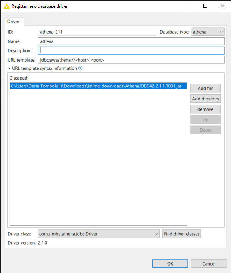Viewport: 231px width, 273px height.
Task: Open the Database type dropdown
Action: [208, 32]
